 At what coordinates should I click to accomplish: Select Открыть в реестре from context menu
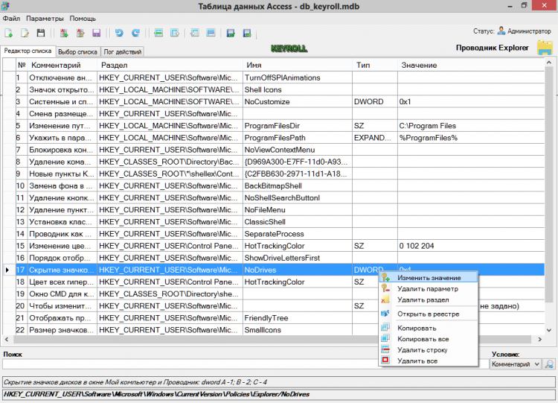(x=428, y=314)
